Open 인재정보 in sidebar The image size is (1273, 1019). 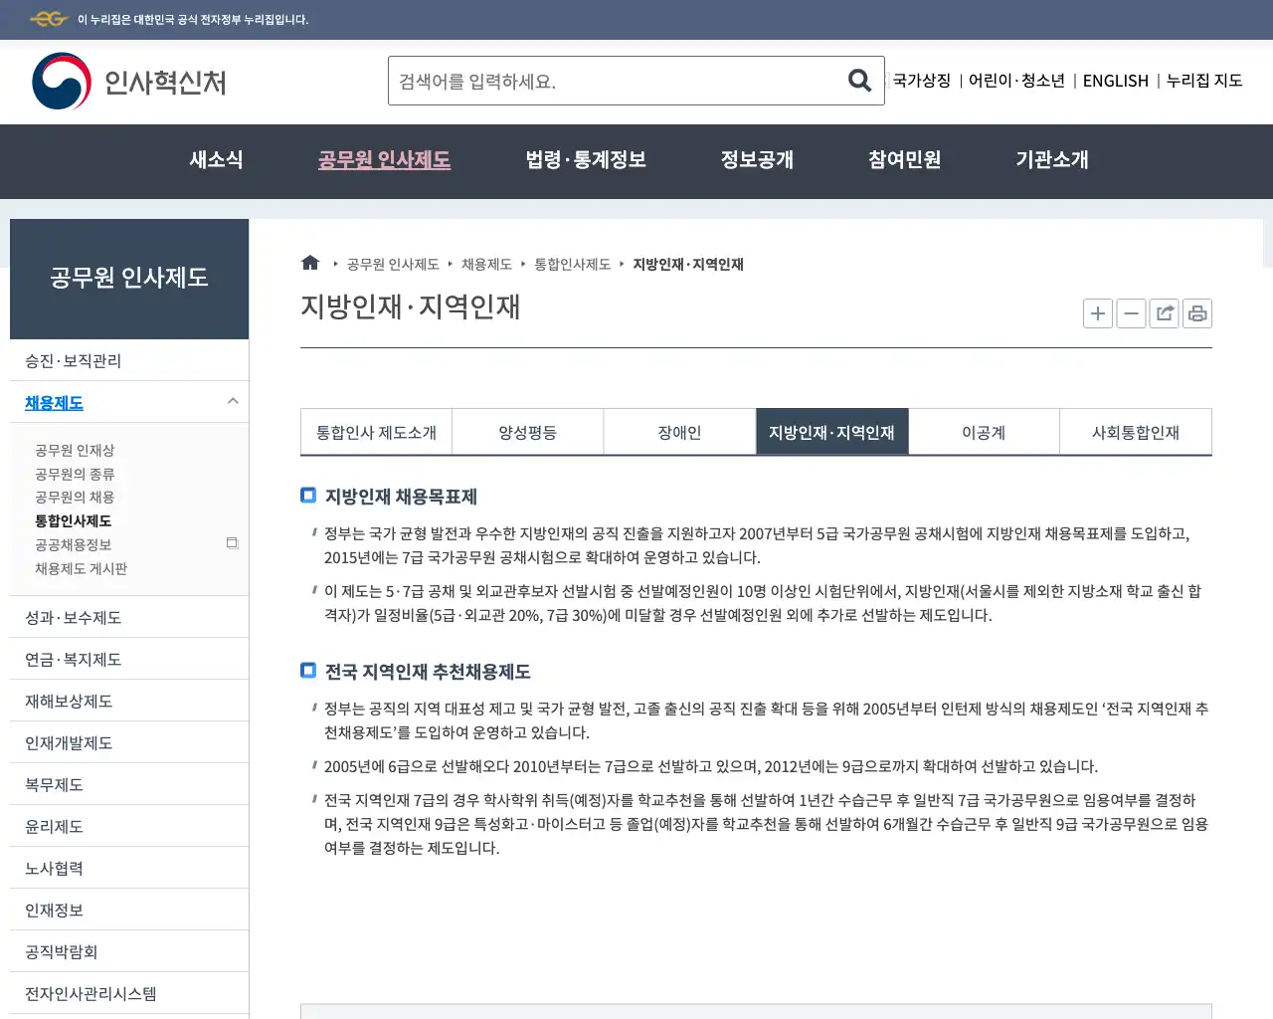(129, 910)
